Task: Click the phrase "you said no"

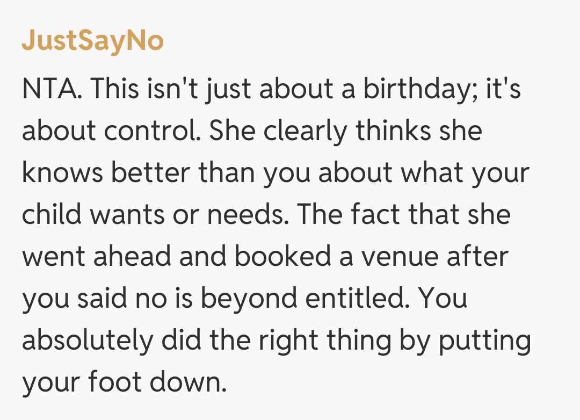Action: pyautogui.click(x=96, y=298)
